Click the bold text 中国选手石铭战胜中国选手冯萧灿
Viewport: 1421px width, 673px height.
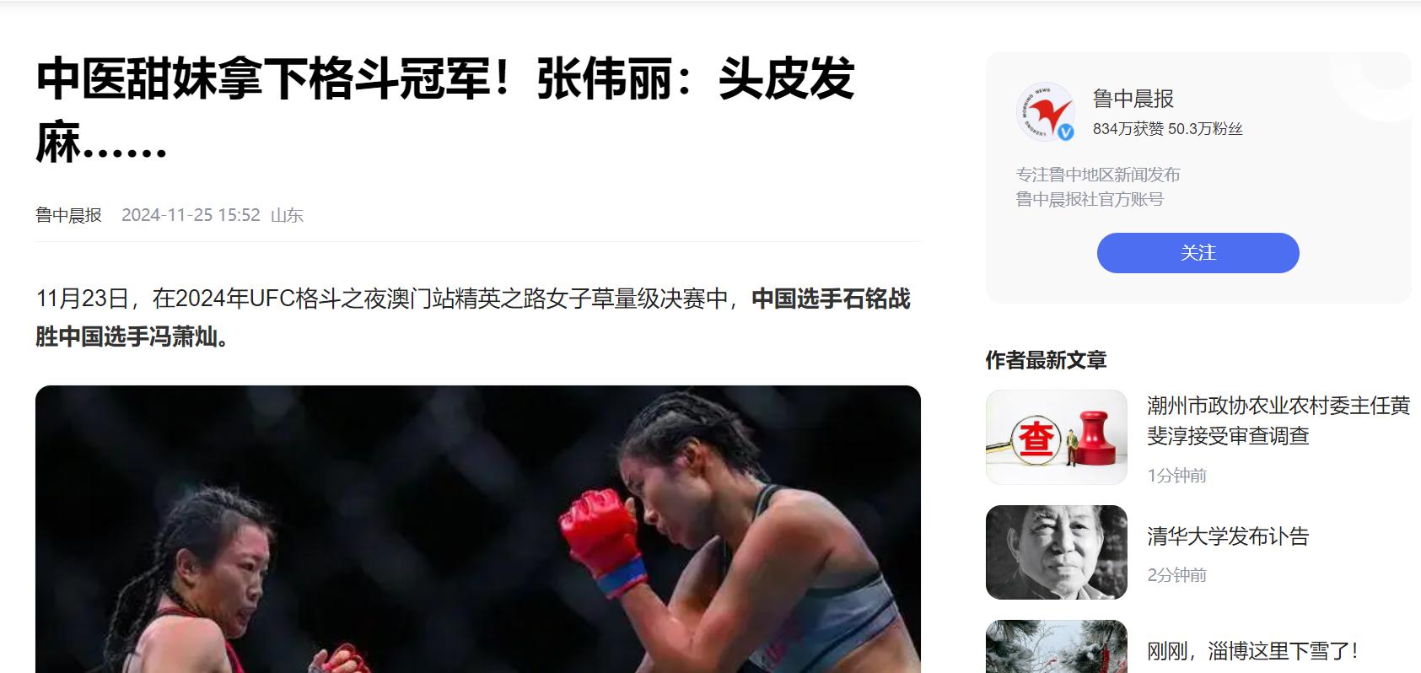coord(473,318)
